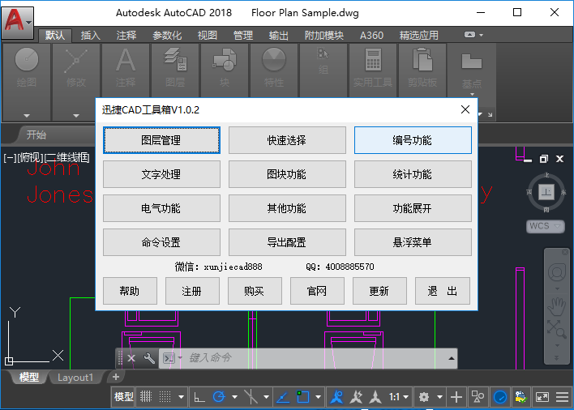Open the snap mode settings dropdown arrow
The width and height of the screenshot is (574, 410).
(181, 397)
